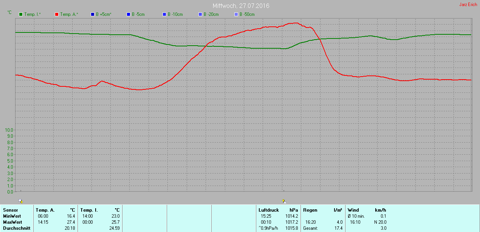This screenshot has width=480, height=232.
Task: Toggle the B +5cm series swatch
Action: click(93, 14)
